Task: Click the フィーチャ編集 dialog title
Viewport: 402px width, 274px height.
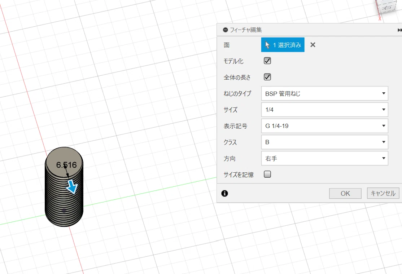Action: 246,30
